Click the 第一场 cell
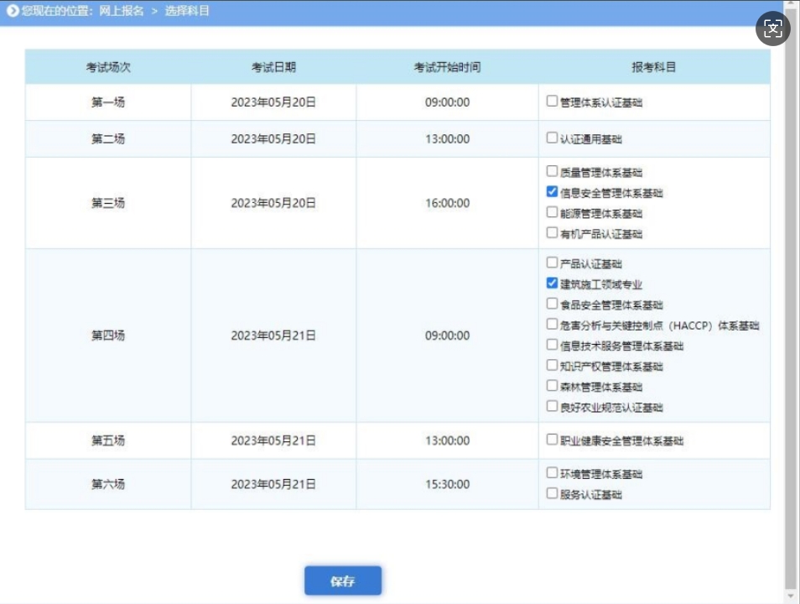Screen dimensions: 800x604 pyautogui.click(x=108, y=102)
